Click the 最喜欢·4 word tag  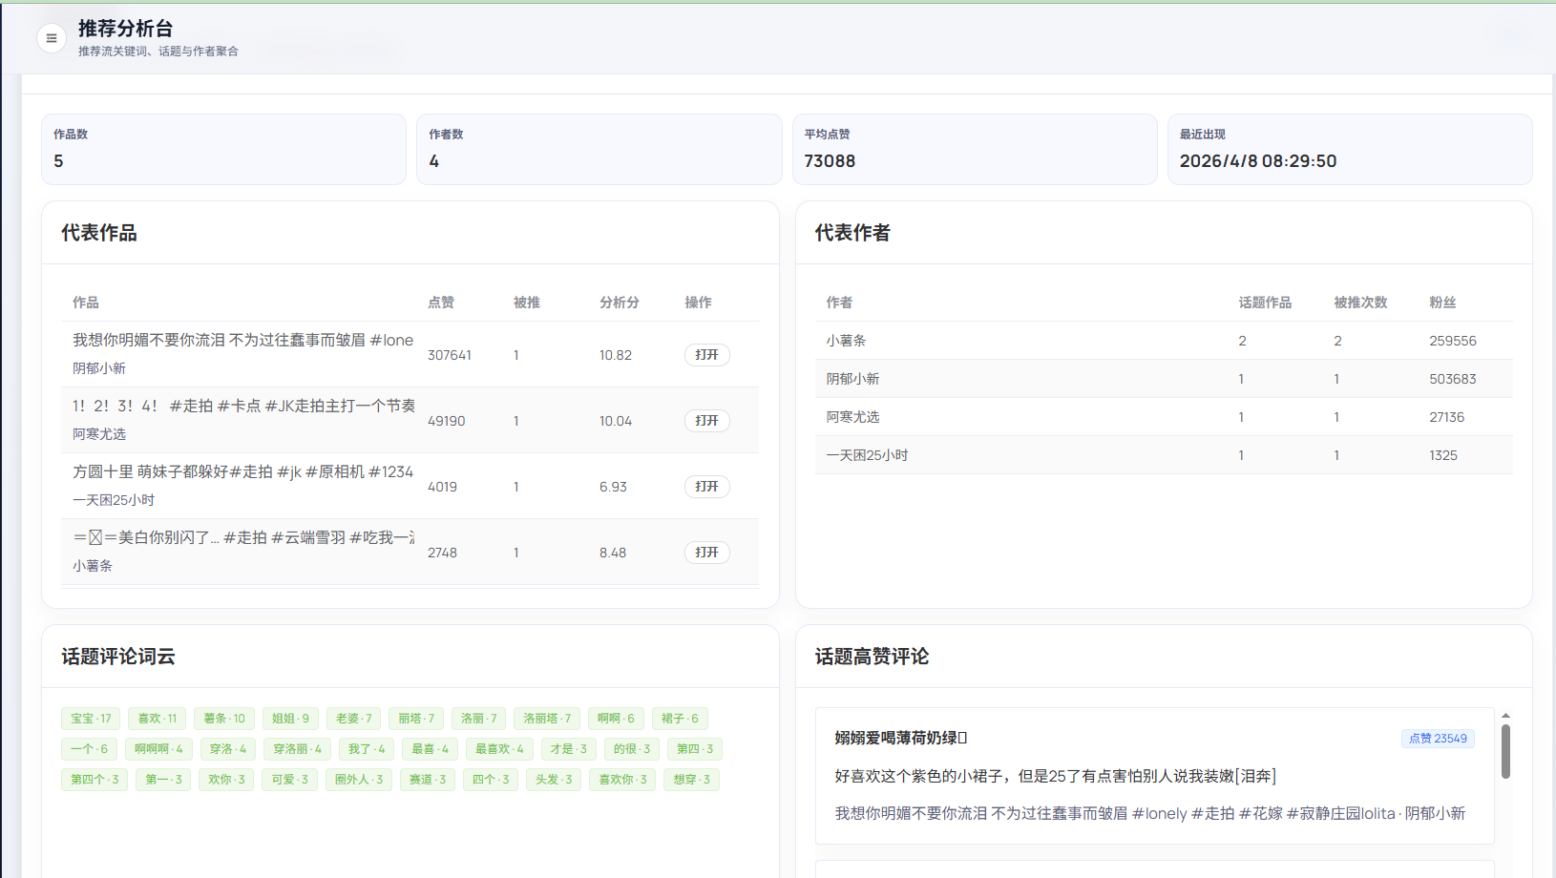(499, 749)
